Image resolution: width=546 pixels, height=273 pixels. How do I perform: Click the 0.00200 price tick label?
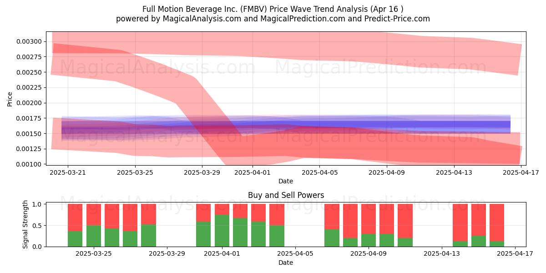coord(29,103)
